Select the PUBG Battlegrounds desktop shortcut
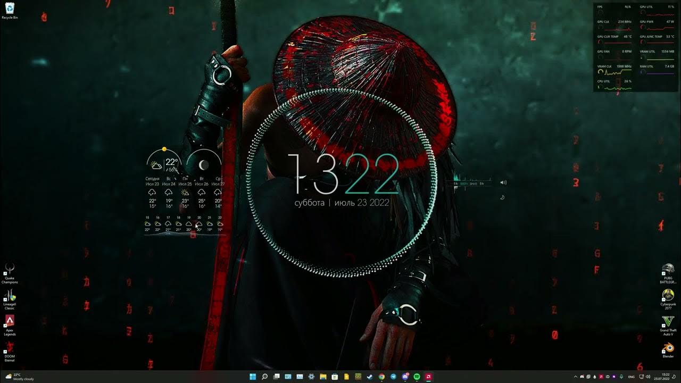681x383 pixels. 668,273
